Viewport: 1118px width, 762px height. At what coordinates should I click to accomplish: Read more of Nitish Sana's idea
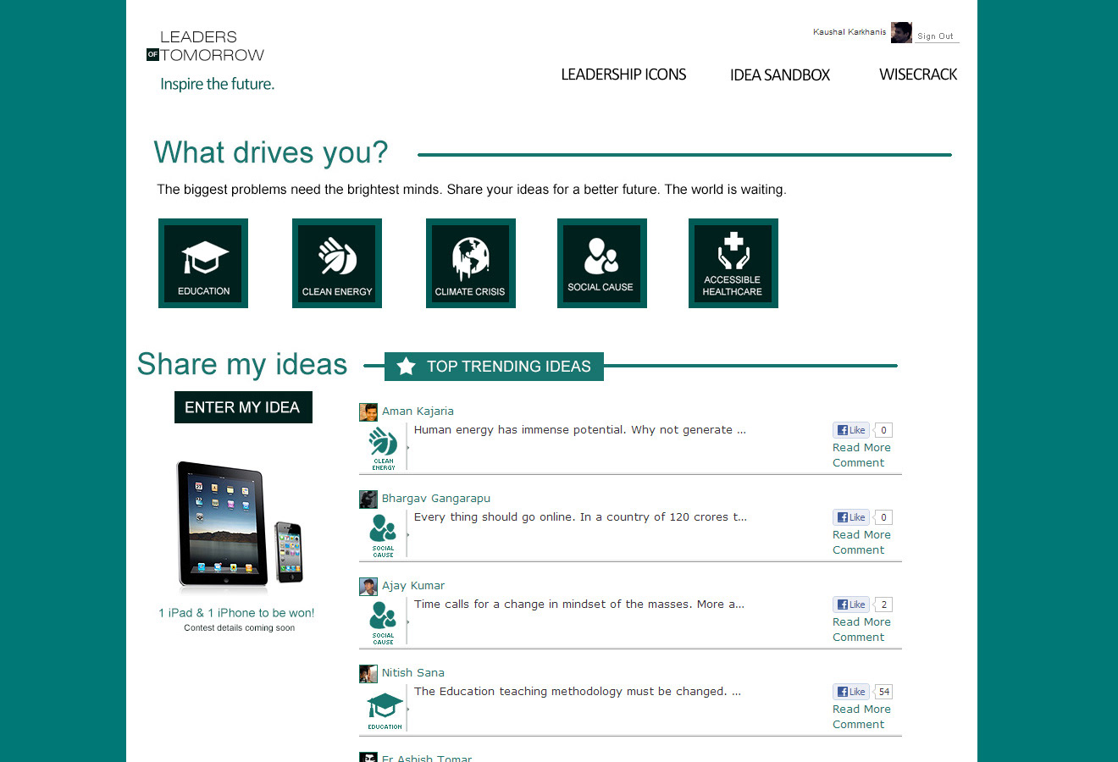tap(861, 710)
